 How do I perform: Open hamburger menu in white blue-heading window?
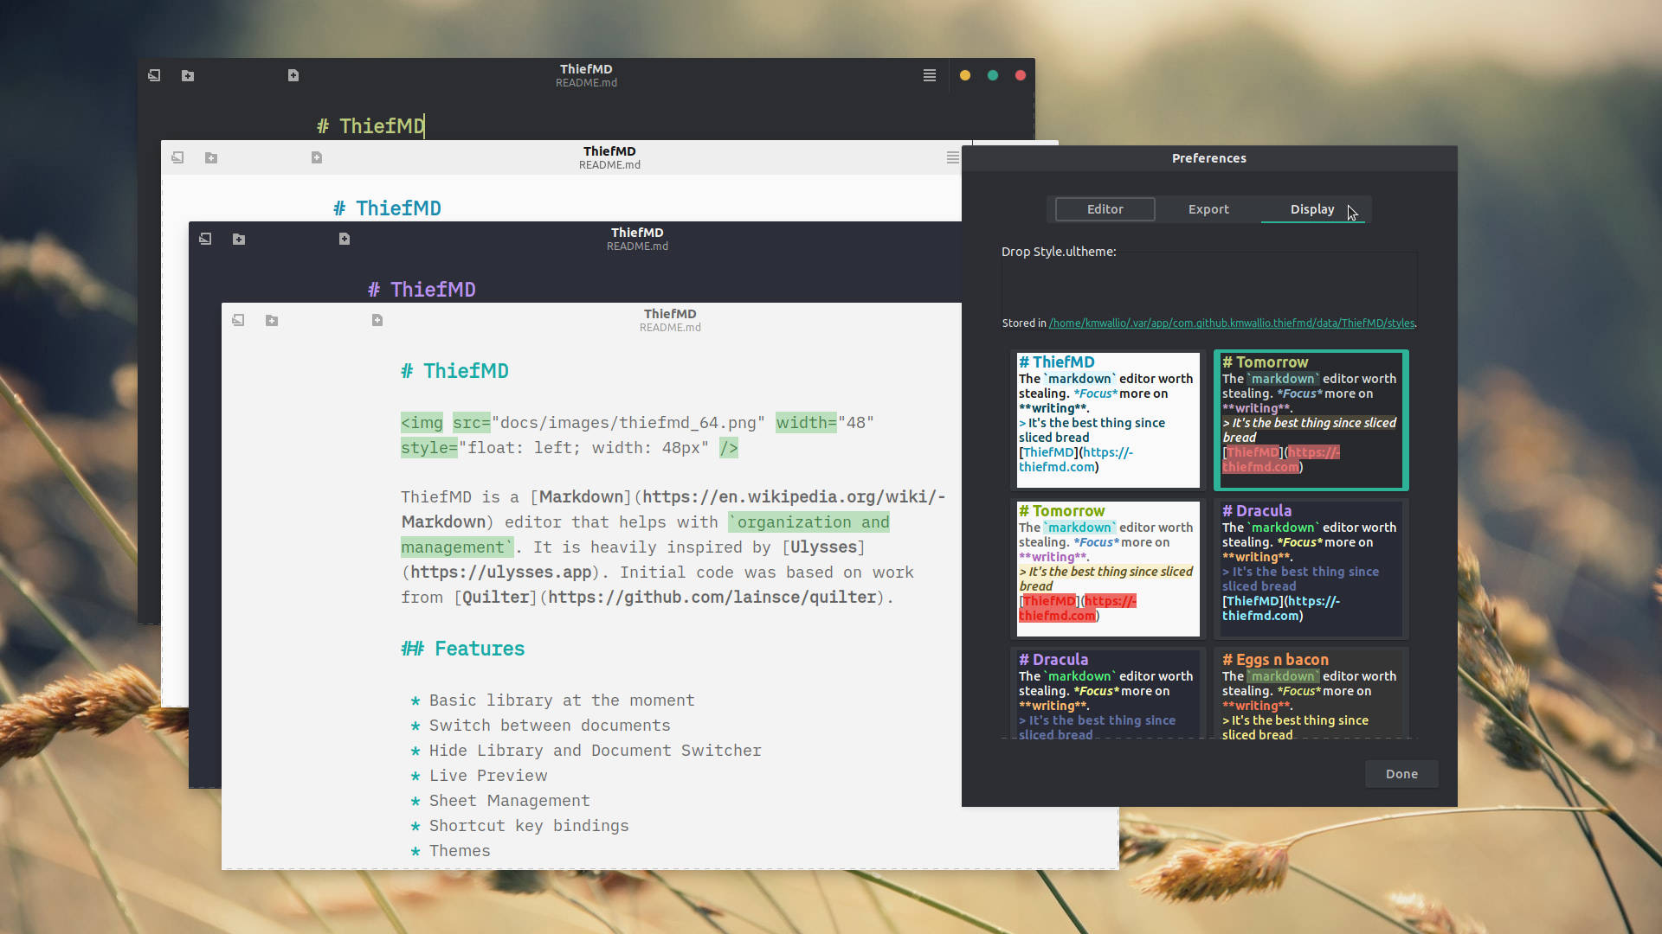click(x=952, y=157)
